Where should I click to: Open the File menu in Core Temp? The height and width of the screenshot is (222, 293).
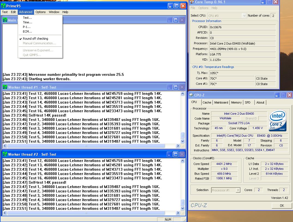[x=193, y=8]
